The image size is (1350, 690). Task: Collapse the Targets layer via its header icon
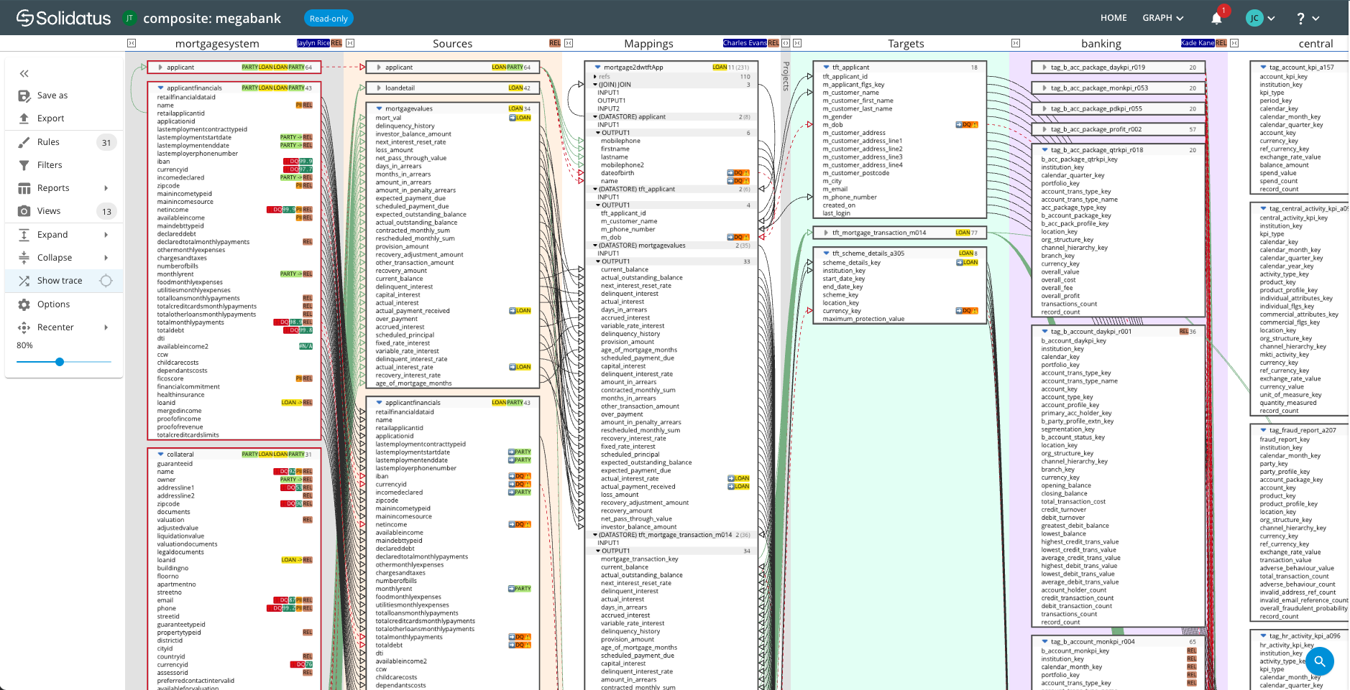tap(797, 43)
